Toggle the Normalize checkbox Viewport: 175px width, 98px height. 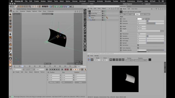click(138, 45)
